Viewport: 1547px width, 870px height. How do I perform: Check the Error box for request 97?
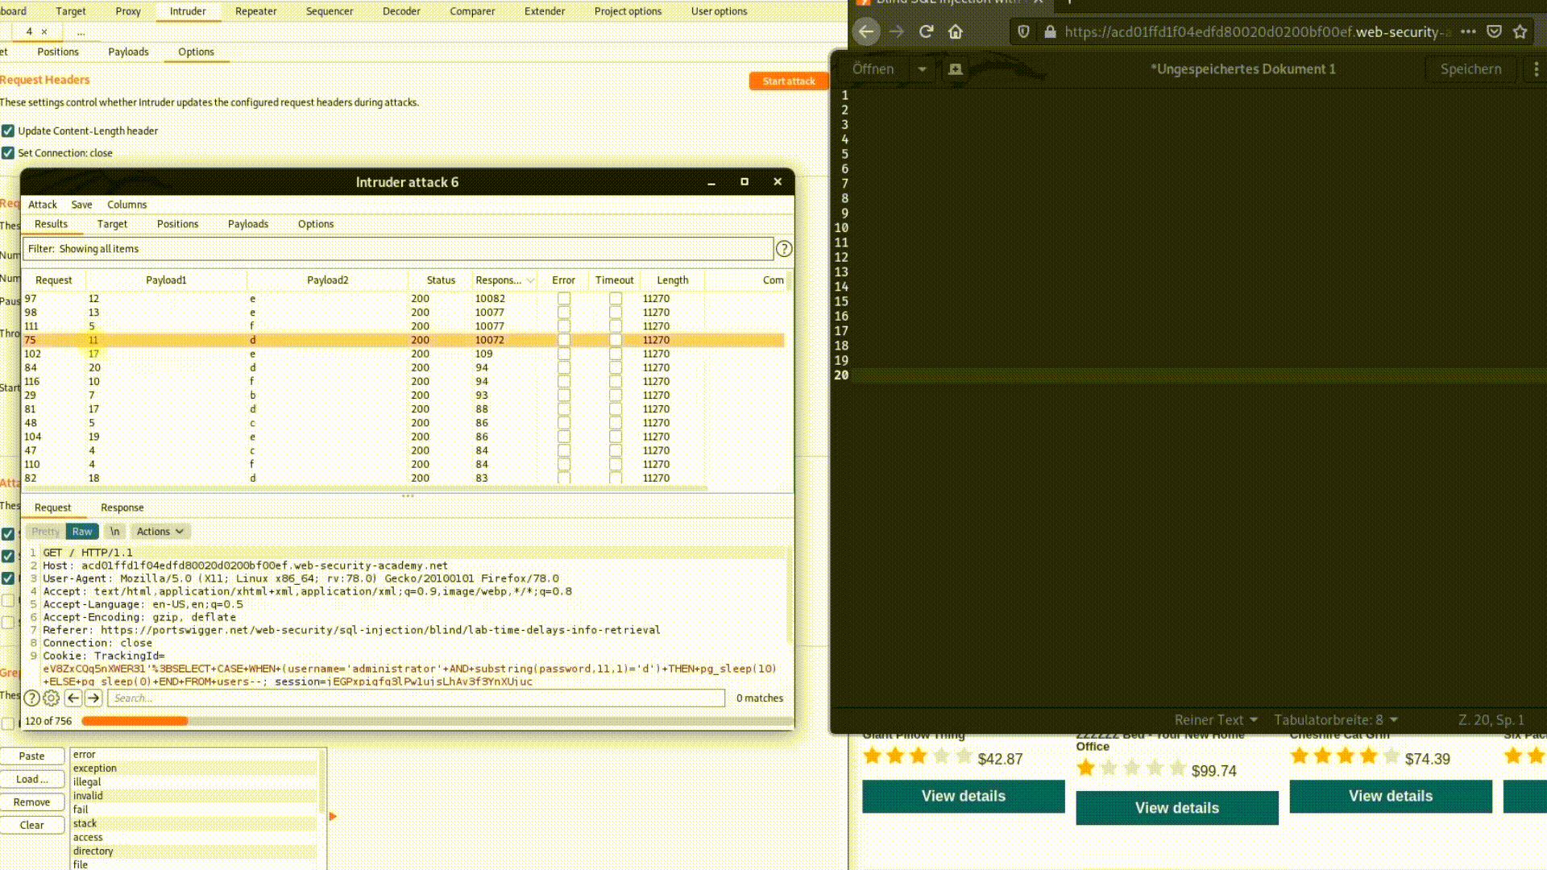(x=564, y=299)
